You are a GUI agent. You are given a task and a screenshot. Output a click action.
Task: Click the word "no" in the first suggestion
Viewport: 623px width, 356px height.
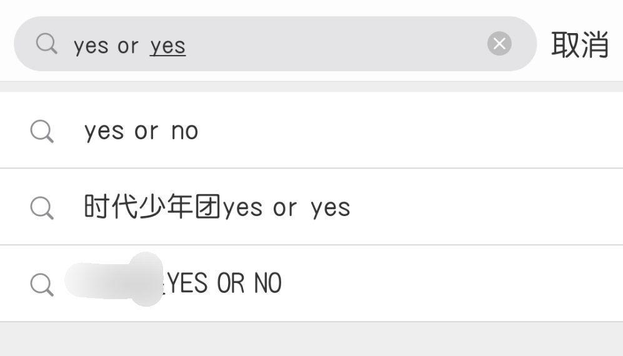point(184,131)
